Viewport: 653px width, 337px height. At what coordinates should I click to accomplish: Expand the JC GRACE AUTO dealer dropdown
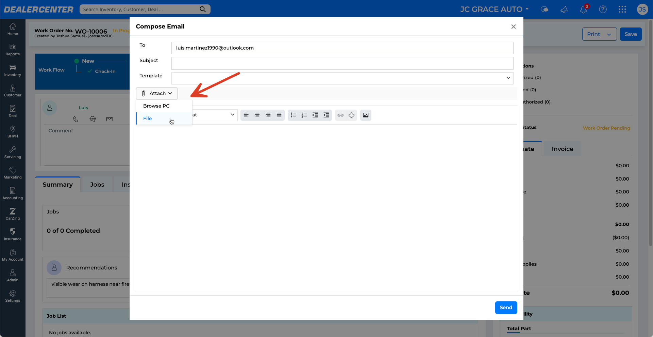(495, 9)
